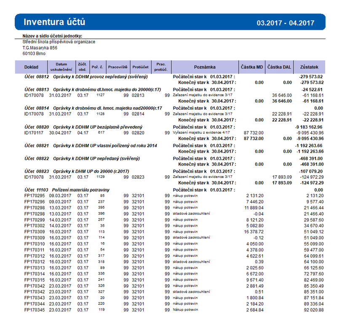Screen dimensions: 337x314
Task: Select the "Zúčt. obd." column header
Action: point(82,67)
